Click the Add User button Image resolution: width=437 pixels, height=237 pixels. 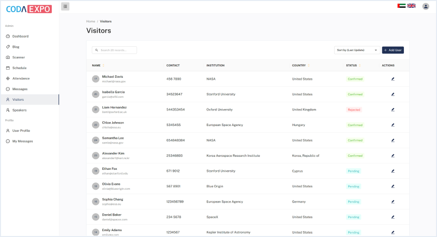click(393, 50)
